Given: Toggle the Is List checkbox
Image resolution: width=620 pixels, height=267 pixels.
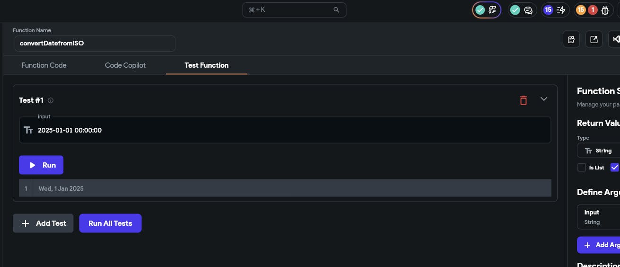Looking at the screenshot, I should click(582, 168).
